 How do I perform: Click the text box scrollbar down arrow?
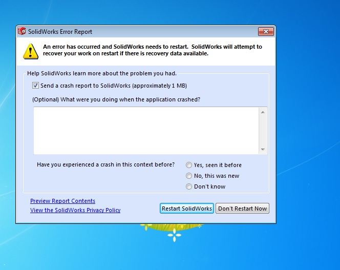coord(263,149)
